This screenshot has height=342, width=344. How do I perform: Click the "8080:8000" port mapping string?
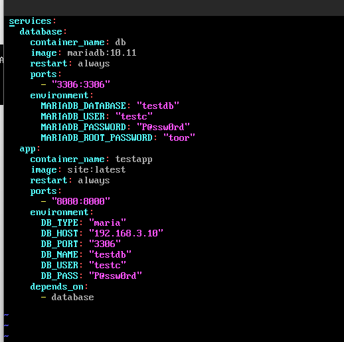click(81, 201)
